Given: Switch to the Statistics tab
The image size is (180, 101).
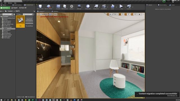Looking at the screenshot, I should tap(55, 12).
